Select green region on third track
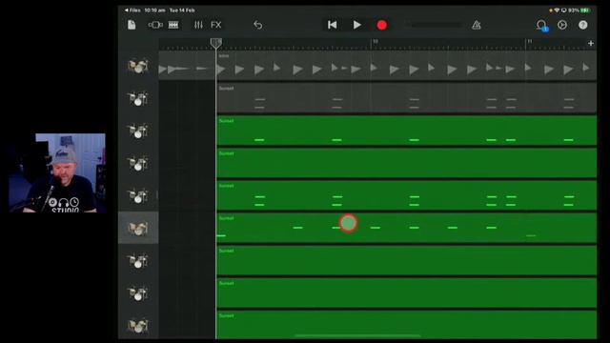 coord(406,131)
